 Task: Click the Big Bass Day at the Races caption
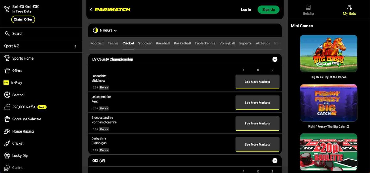tap(328, 77)
